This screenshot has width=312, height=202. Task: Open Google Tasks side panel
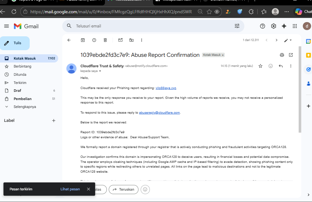(308, 69)
